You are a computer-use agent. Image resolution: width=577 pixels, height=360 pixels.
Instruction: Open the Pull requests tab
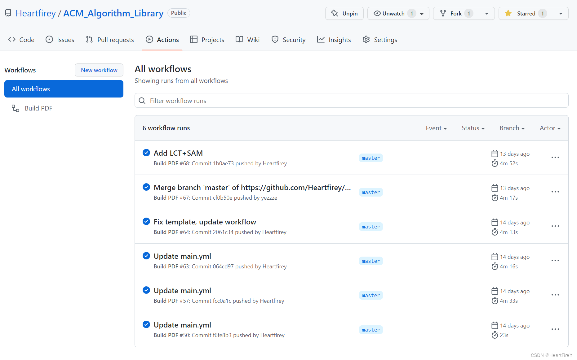point(110,40)
